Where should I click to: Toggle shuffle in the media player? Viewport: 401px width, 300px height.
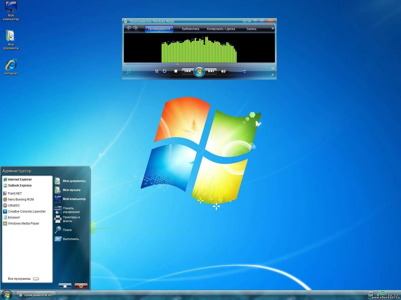pyautogui.click(x=157, y=71)
